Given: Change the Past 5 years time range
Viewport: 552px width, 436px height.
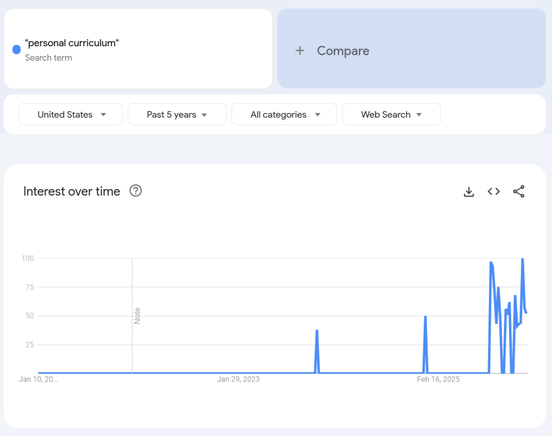Looking at the screenshot, I should (x=177, y=114).
